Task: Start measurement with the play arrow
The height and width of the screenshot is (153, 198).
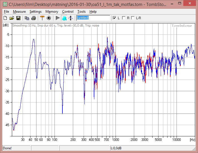Action: pyautogui.click(x=58, y=18)
